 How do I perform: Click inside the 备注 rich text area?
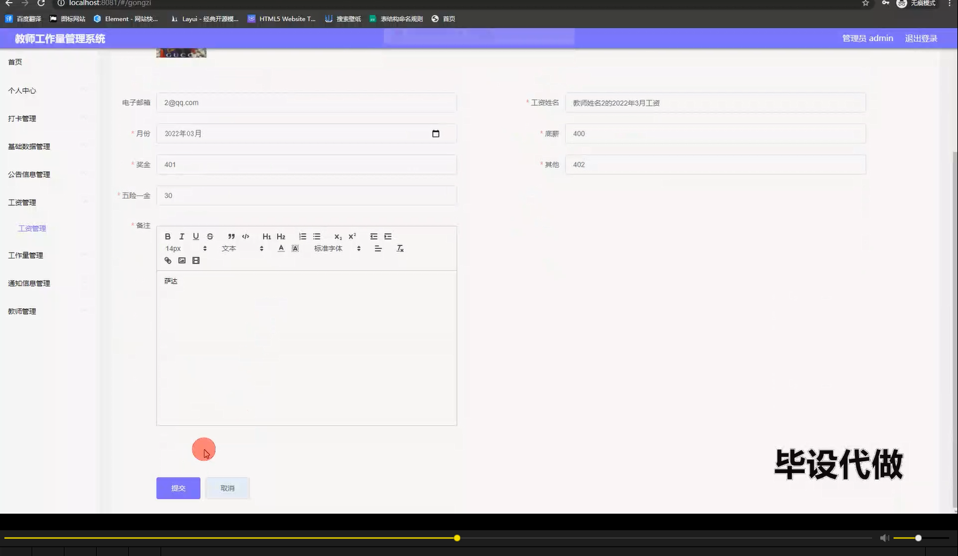[306, 347]
